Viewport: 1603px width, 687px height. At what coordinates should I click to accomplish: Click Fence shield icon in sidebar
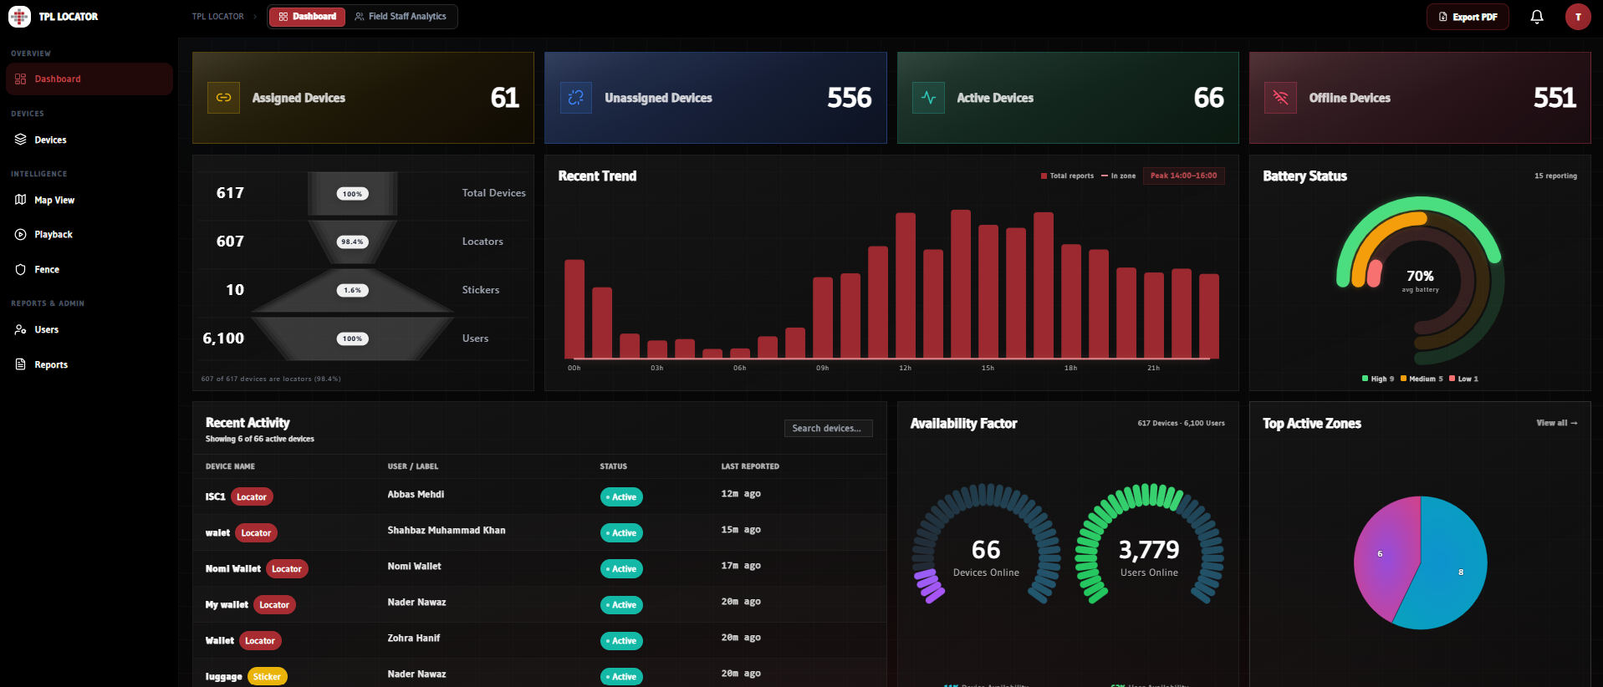coord(21,269)
